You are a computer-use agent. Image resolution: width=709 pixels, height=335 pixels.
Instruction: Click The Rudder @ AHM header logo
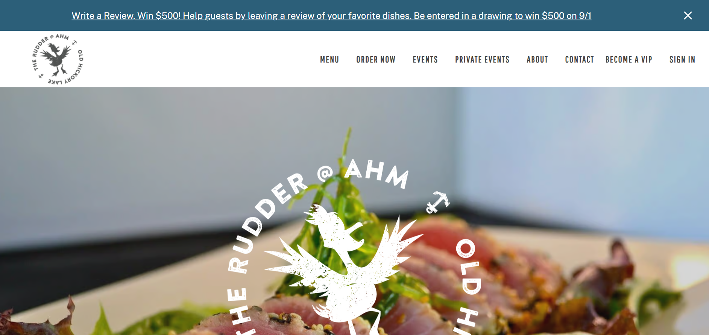click(58, 59)
